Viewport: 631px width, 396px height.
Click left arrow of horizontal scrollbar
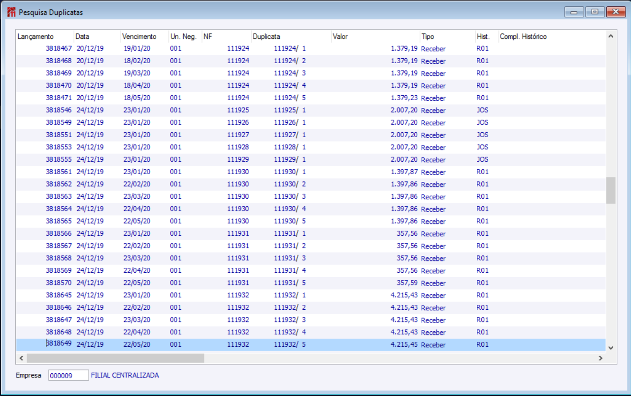(21, 358)
